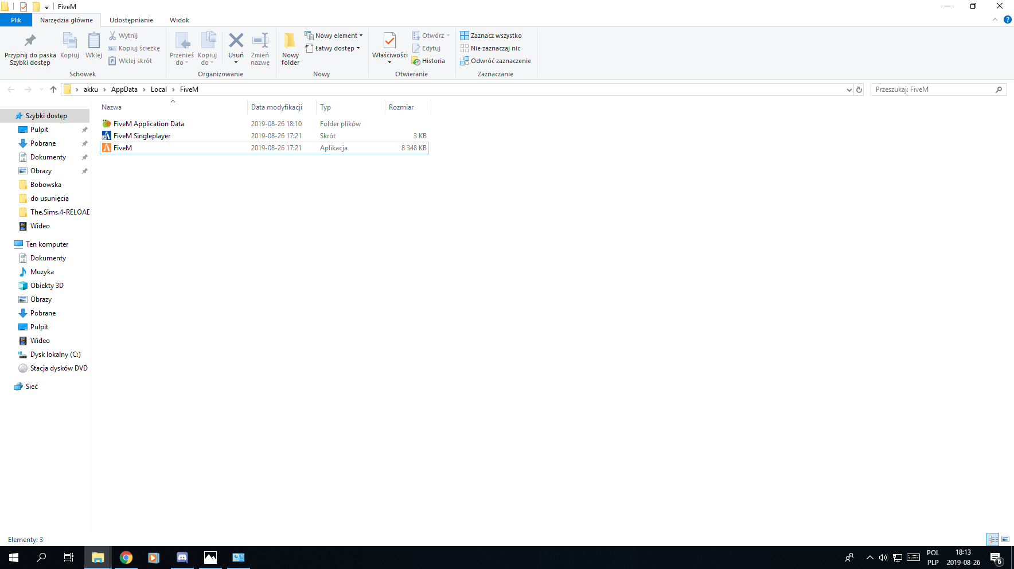Click Zaznacz wszystko
The height and width of the screenshot is (569, 1014).
pyautogui.click(x=491, y=36)
